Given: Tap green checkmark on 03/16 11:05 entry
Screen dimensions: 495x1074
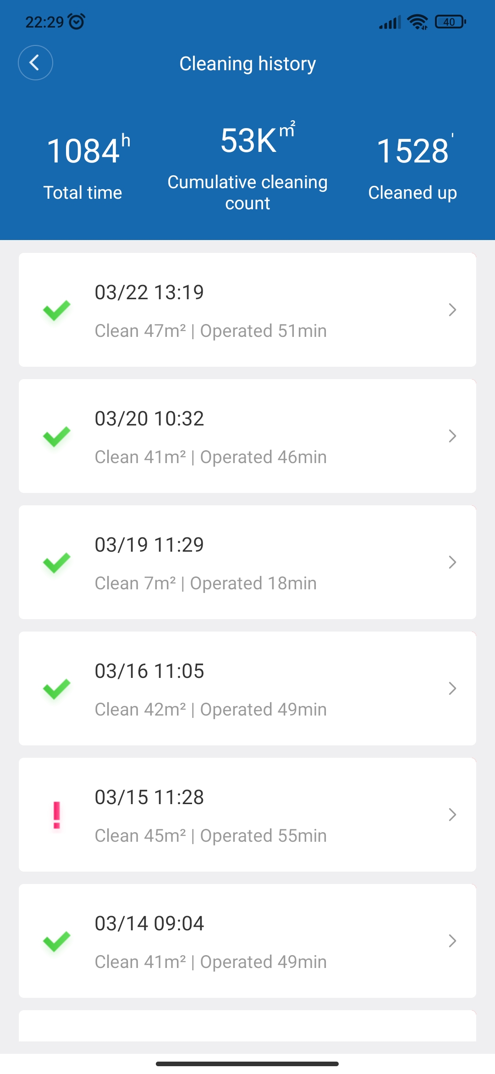Looking at the screenshot, I should tap(56, 689).
